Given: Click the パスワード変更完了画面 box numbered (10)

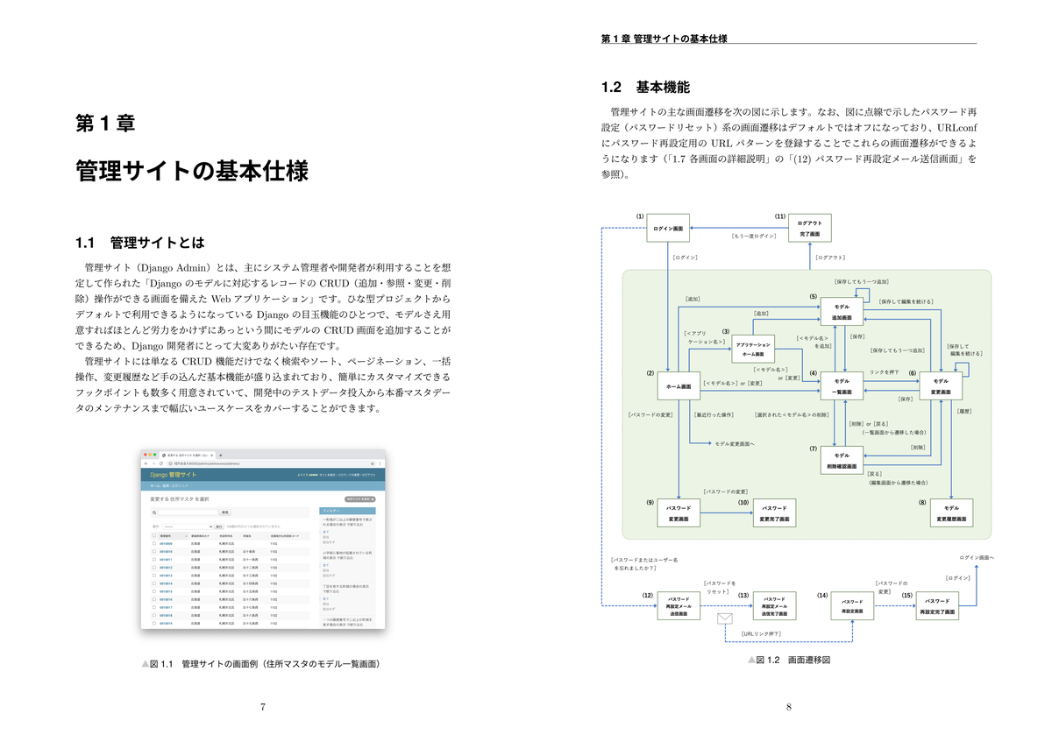Looking at the screenshot, I should pos(774,513).
